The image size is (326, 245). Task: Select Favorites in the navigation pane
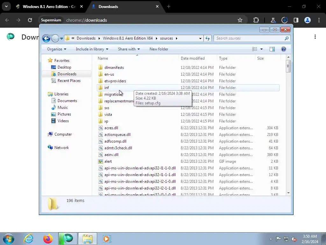pos(61,61)
